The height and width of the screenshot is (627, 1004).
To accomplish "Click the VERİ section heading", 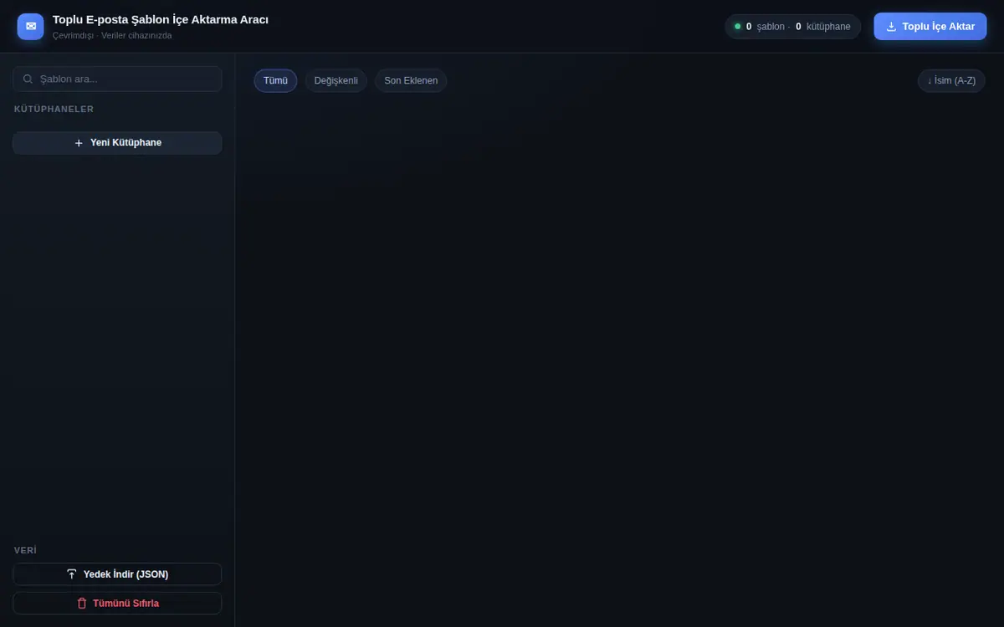I will coord(25,550).
